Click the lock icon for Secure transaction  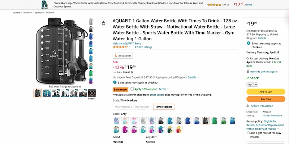[x=248, y=106]
